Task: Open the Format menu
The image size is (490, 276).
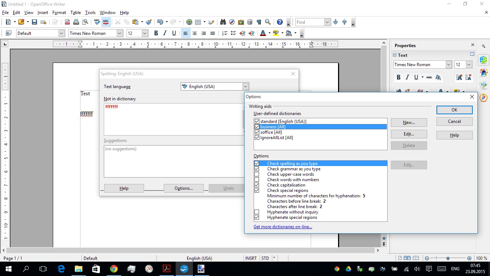Action: coord(59,13)
